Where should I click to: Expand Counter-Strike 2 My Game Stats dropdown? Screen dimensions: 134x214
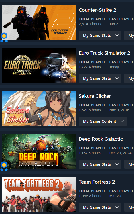pyautogui.click(x=100, y=36)
